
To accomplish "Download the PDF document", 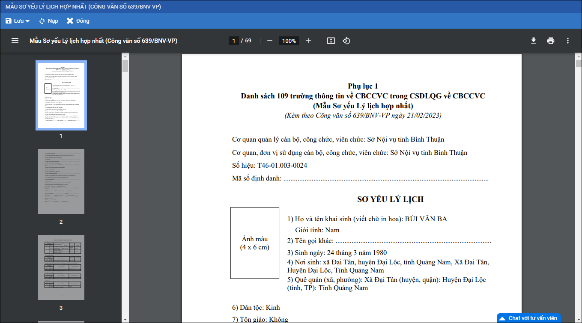I will pos(534,41).
